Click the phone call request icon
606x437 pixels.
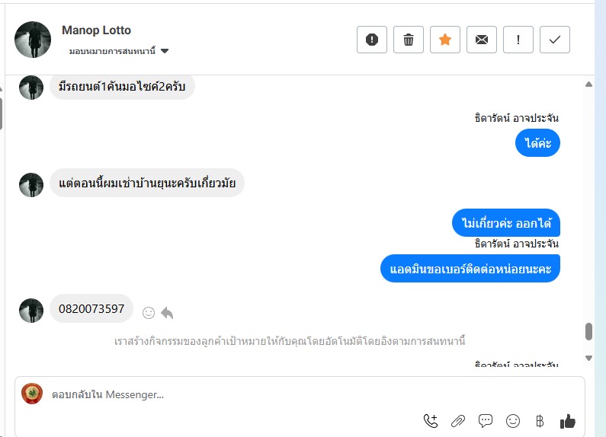[x=431, y=420]
